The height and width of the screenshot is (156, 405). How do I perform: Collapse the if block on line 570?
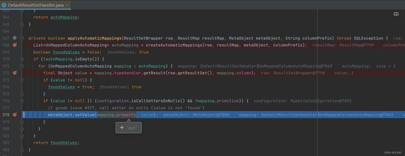click(22, 59)
